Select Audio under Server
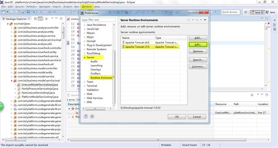Viewport: 278px width, 148px height. tap(94, 61)
